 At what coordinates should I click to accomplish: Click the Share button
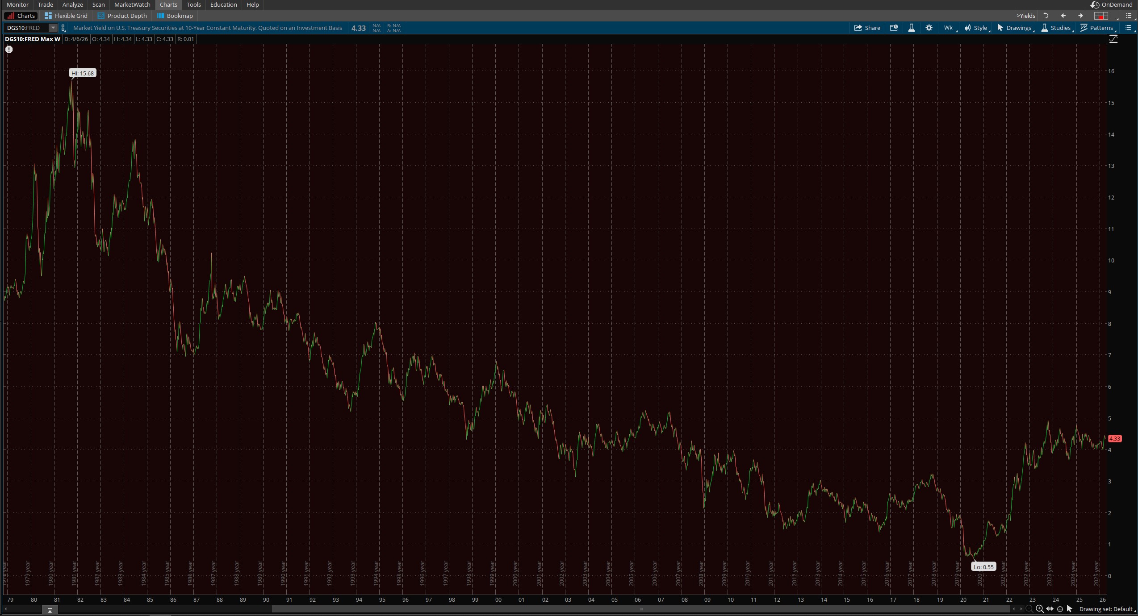(x=867, y=28)
